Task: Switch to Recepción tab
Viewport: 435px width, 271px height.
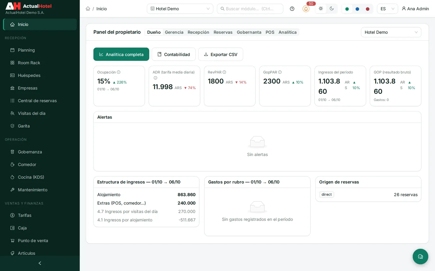Action: pos(198,32)
